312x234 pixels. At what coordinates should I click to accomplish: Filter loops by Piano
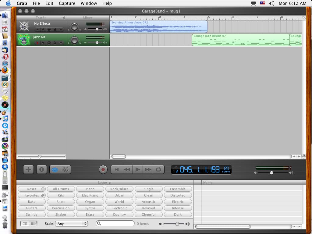90,189
